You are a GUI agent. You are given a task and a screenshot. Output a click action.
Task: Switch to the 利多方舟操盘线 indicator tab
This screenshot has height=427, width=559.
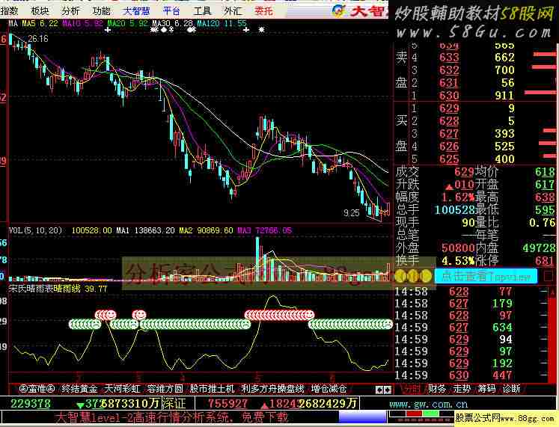tap(272, 389)
